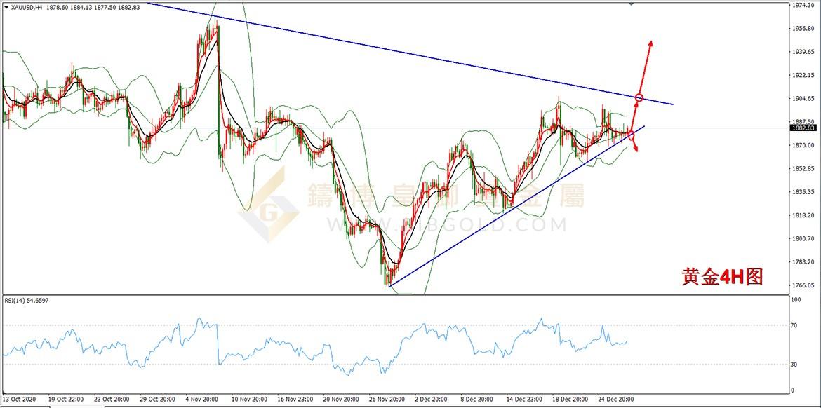Click the small triangle before XAUUSD,H4 title
Image resolution: width=821 pixels, height=408 pixels.
point(6,7)
